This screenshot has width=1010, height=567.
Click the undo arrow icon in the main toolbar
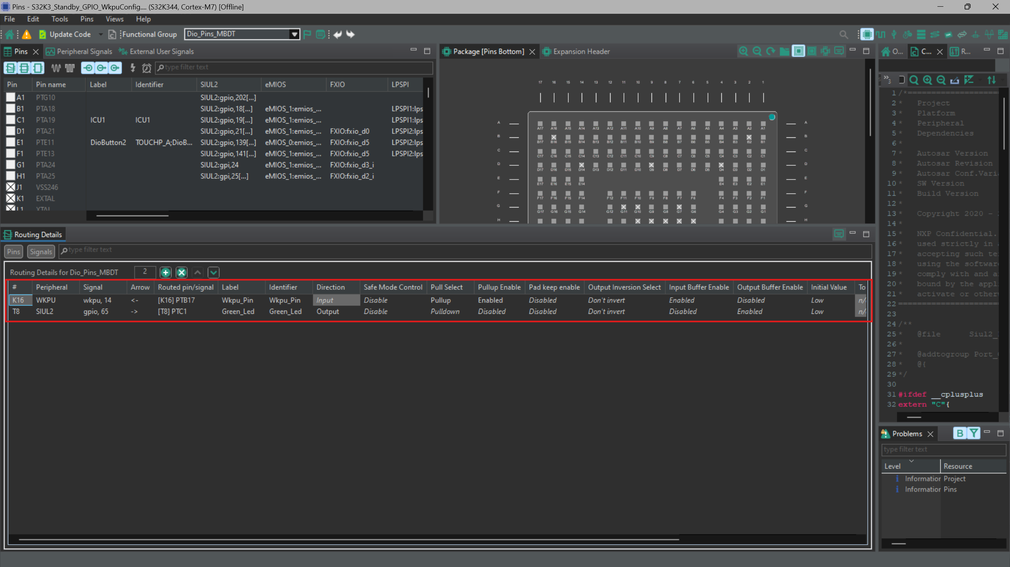[337, 34]
